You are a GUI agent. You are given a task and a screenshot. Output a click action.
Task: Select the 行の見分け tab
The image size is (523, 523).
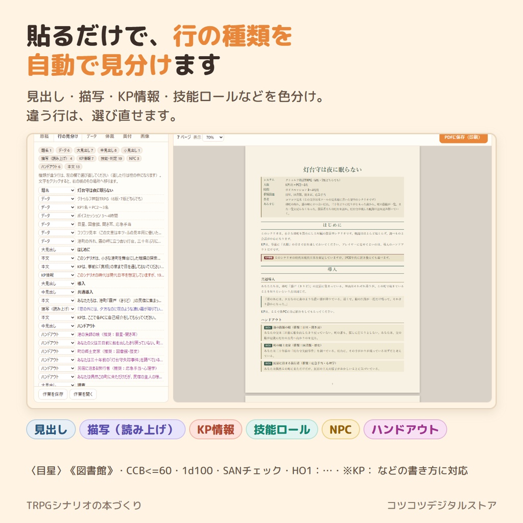(x=68, y=136)
